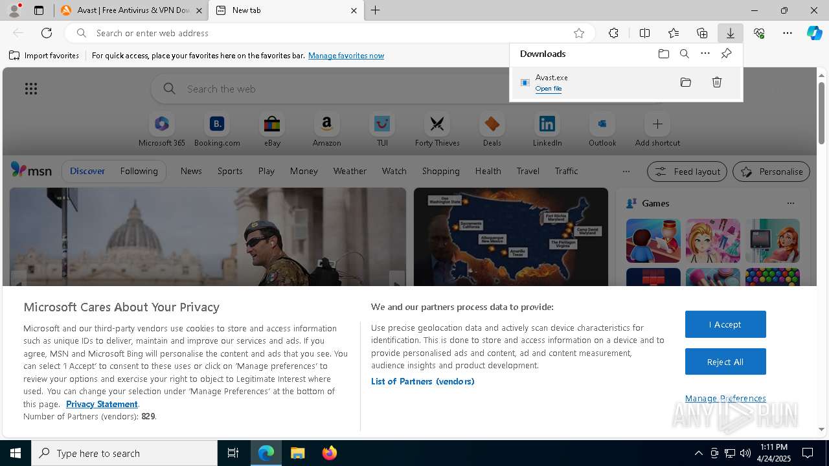Image resolution: width=829 pixels, height=466 pixels.
Task: Toggle Split screen icon
Action: click(x=644, y=33)
